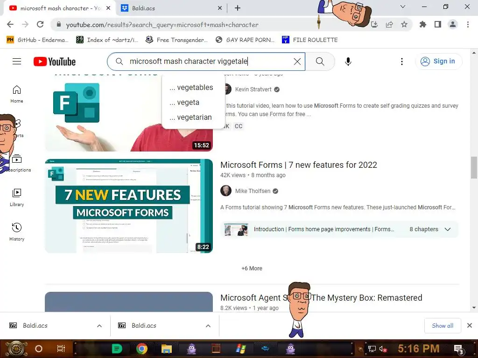The image size is (478, 358).
Task: Open Chrome from the taskbar
Action: click(x=142, y=349)
